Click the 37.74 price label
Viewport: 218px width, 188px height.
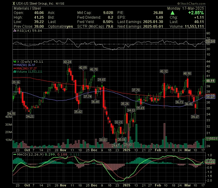(88, 96)
